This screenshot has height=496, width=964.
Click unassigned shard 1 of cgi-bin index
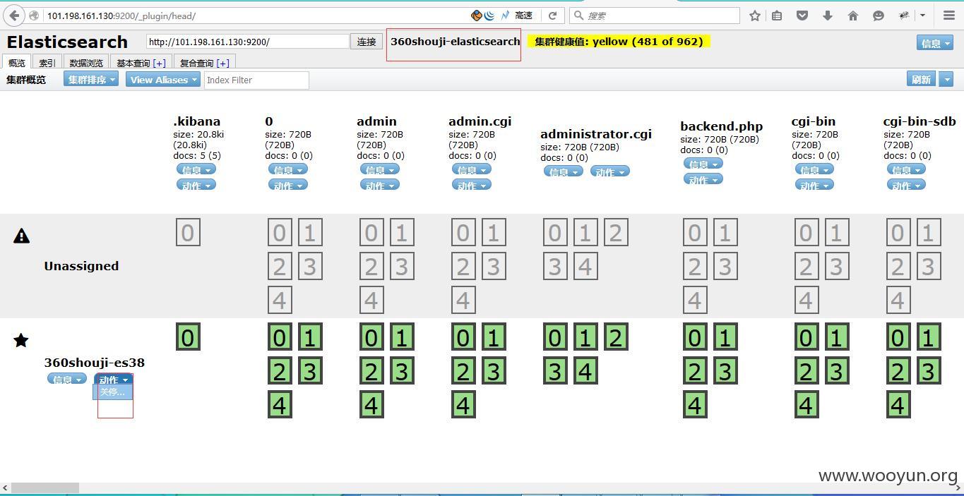[837, 233]
